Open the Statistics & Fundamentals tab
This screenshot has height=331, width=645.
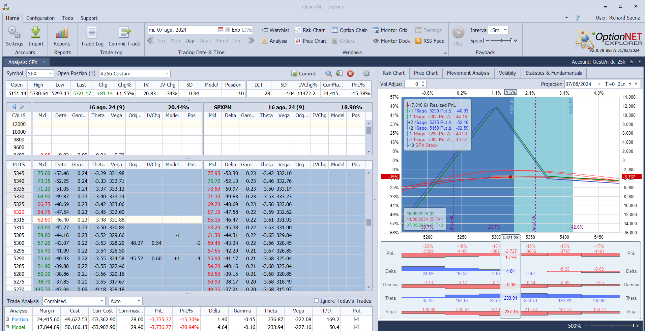554,73
